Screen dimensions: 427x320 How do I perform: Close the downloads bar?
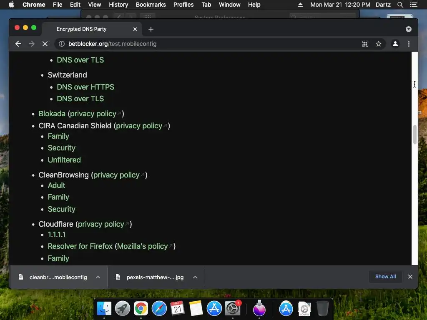(410, 277)
